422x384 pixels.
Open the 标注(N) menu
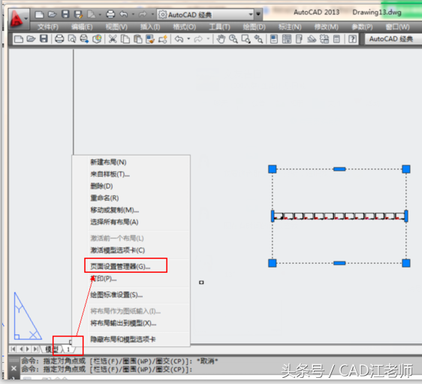coord(290,27)
